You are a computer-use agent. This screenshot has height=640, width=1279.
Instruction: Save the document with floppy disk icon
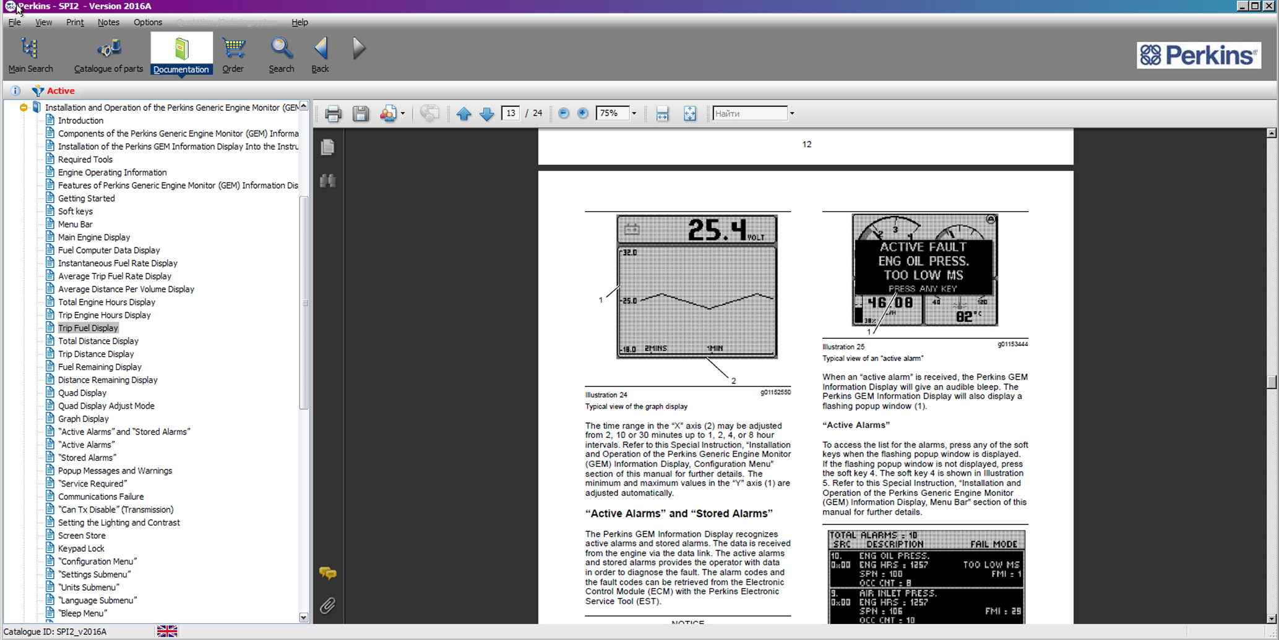361,114
